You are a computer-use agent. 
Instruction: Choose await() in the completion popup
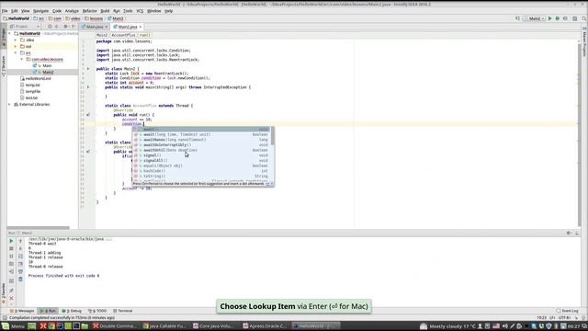201,129
